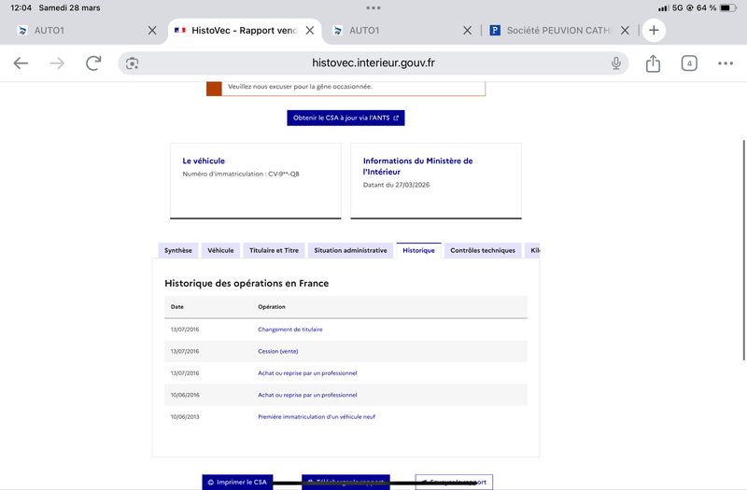
Task: Open the share sheet icon
Action: pyautogui.click(x=653, y=63)
